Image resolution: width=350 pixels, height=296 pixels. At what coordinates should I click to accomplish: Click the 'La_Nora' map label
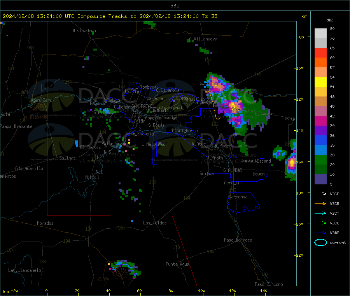(155, 98)
